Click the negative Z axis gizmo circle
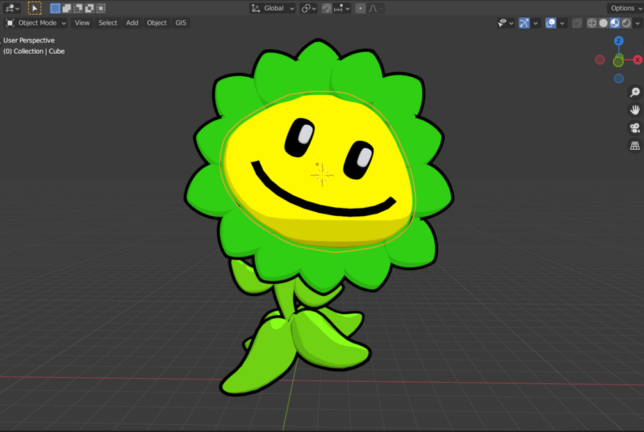 coord(618,78)
